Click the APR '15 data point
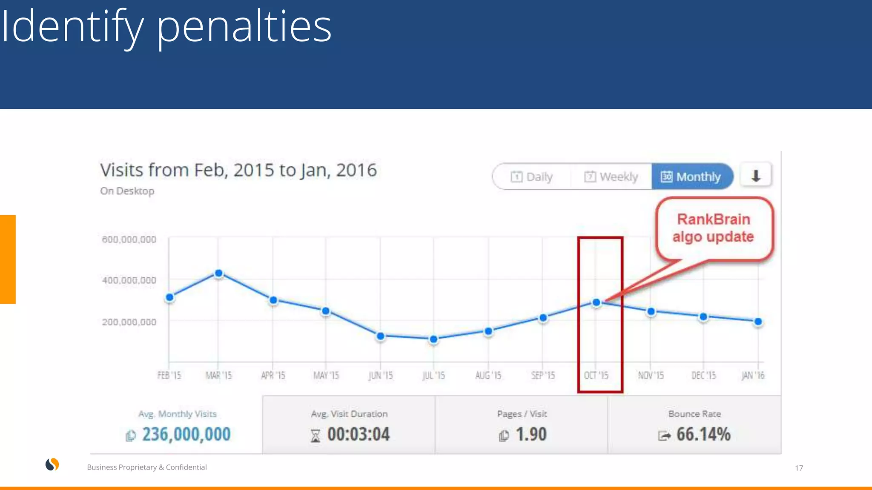 pyautogui.click(x=273, y=300)
